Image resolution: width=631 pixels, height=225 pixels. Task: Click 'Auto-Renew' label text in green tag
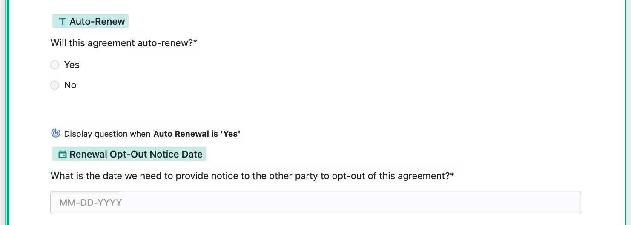[x=98, y=21]
